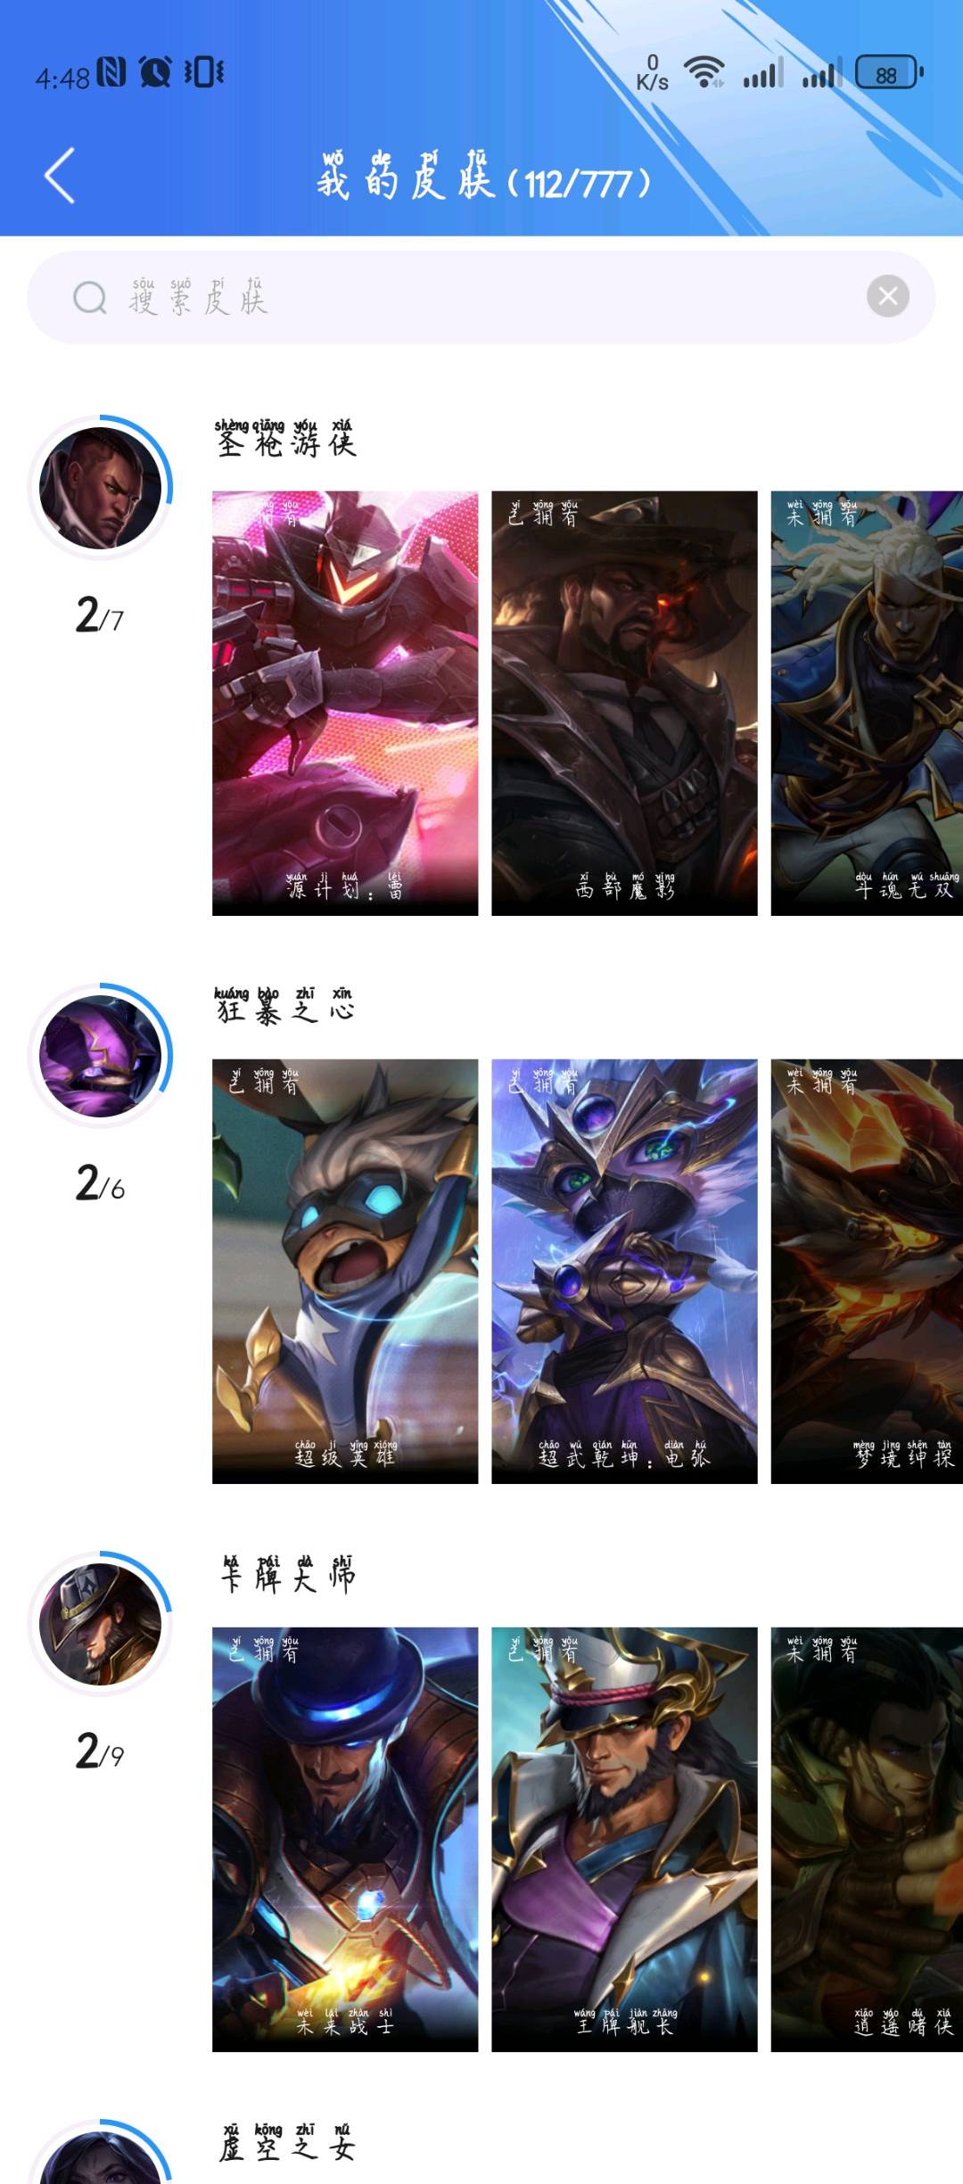
Task: View the 未来战士 skin card
Action: click(345, 1840)
